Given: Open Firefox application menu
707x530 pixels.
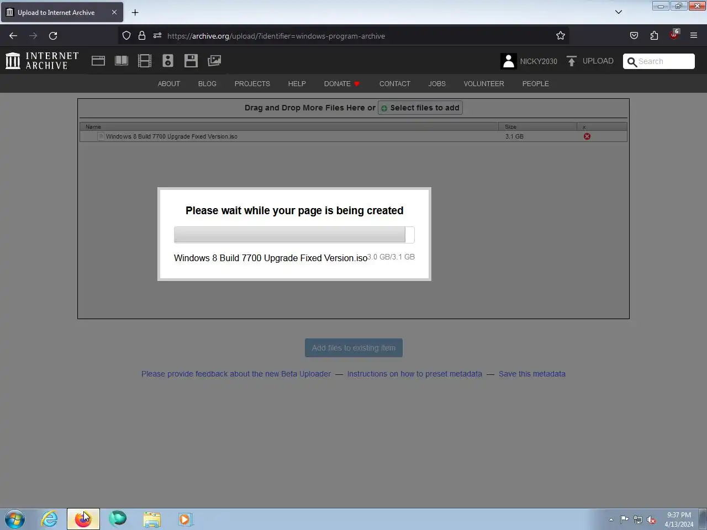Looking at the screenshot, I should pos(694,36).
